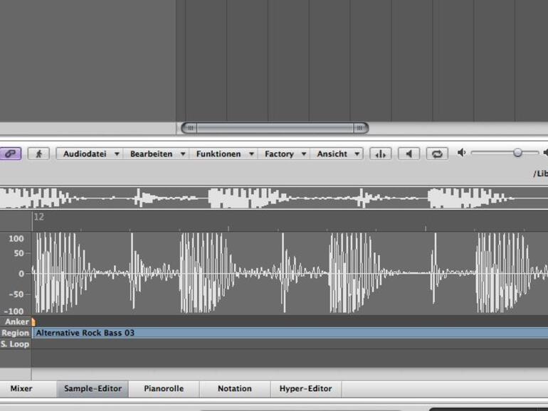Click the transient editing mode icon
The height and width of the screenshot is (411, 548).
click(381, 154)
